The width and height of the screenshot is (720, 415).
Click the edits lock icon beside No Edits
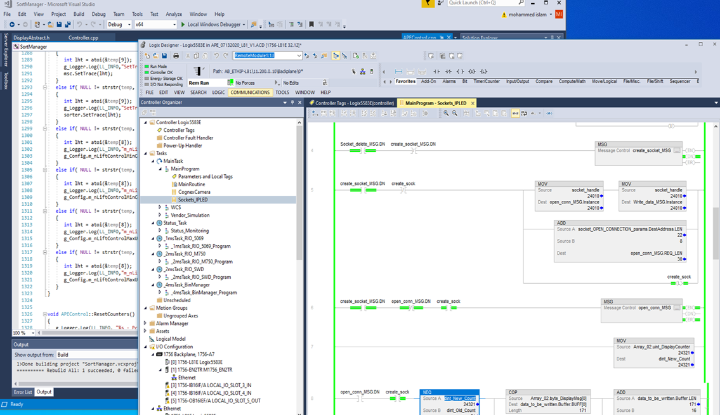[325, 82]
